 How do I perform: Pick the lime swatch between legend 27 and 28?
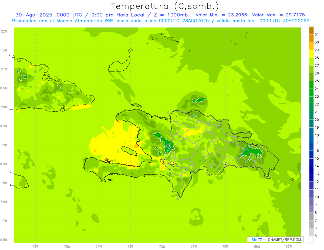click(x=311, y=62)
